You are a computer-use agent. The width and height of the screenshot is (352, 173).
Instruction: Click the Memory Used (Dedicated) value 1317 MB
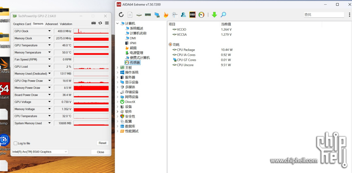click(x=63, y=73)
